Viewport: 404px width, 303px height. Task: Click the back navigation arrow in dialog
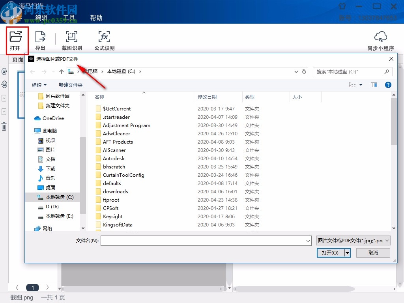pos(32,72)
